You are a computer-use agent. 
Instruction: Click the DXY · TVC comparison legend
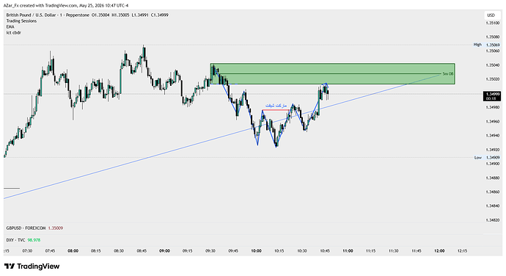(x=15, y=240)
